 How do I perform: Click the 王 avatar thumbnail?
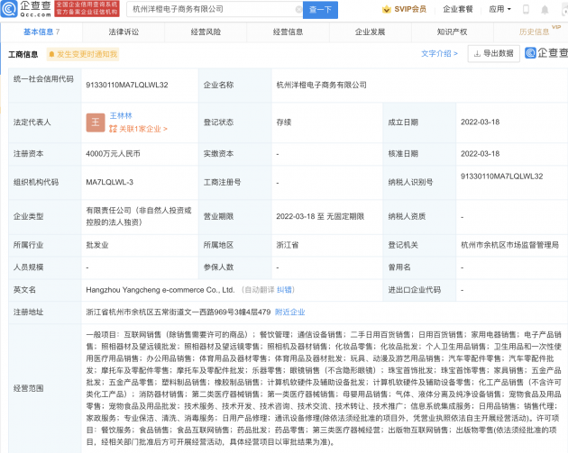[96, 122]
